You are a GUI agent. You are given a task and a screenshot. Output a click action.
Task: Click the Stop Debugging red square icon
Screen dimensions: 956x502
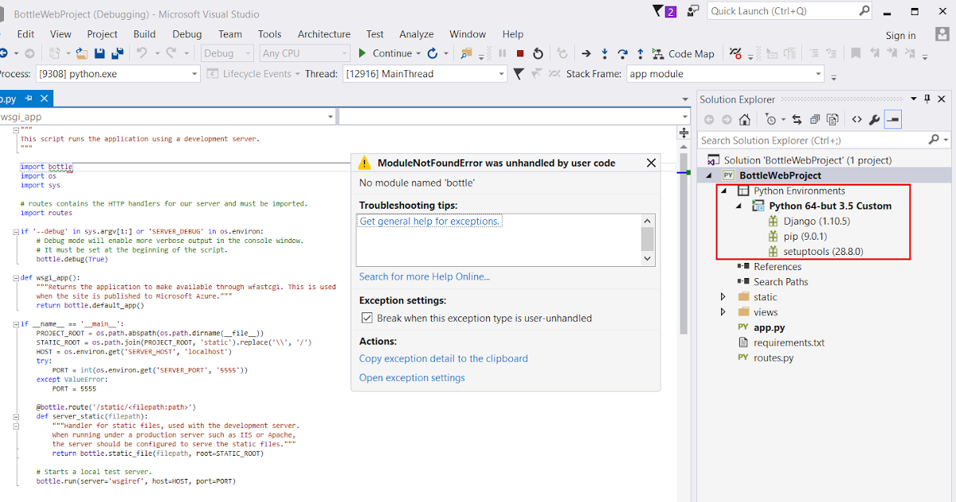tap(520, 53)
